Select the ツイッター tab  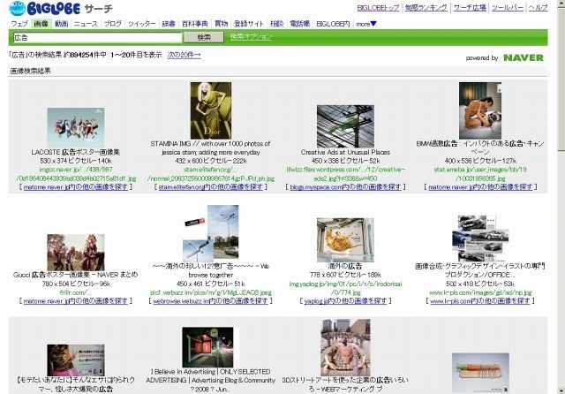pyautogui.click(x=141, y=24)
